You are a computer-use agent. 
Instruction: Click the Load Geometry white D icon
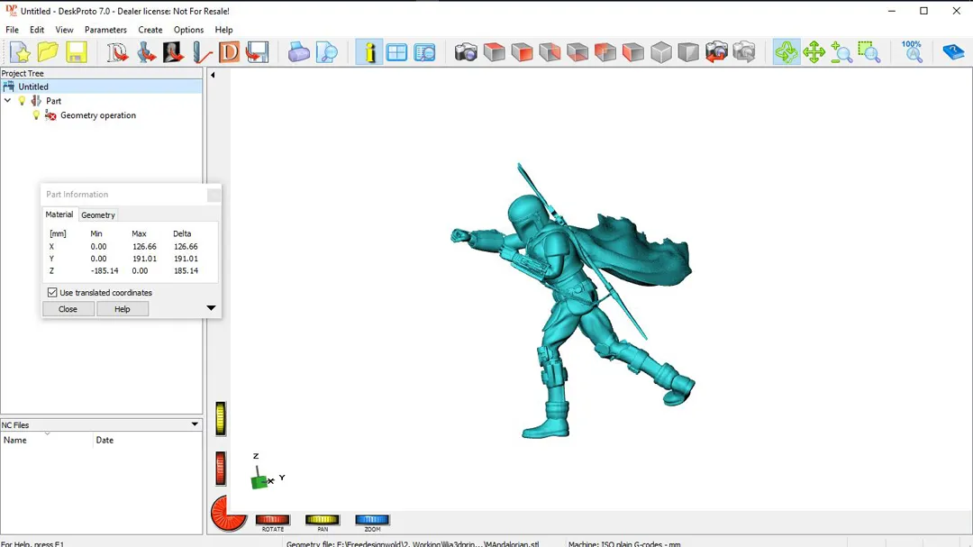[x=117, y=53]
